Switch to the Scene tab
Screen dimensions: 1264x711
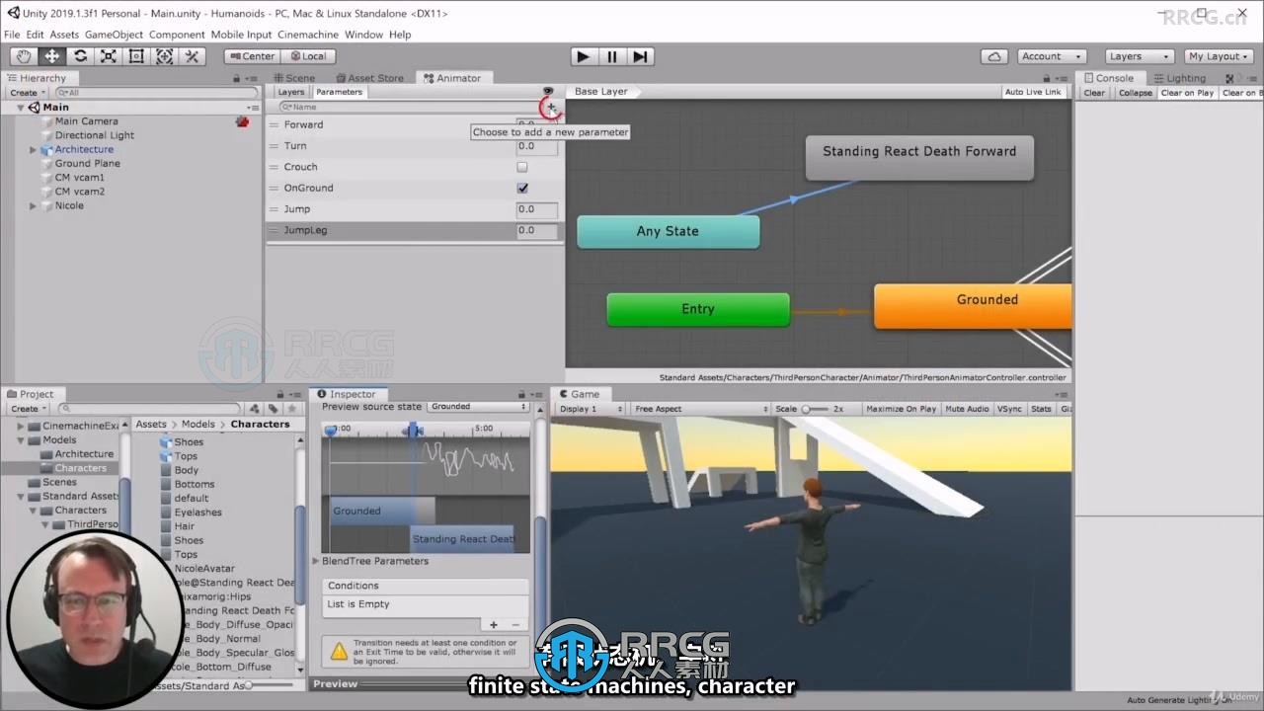(294, 78)
